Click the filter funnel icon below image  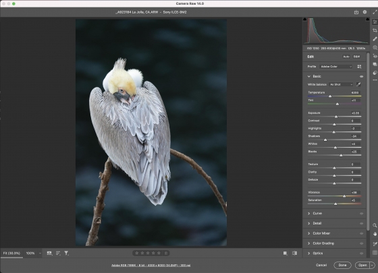click(66, 253)
